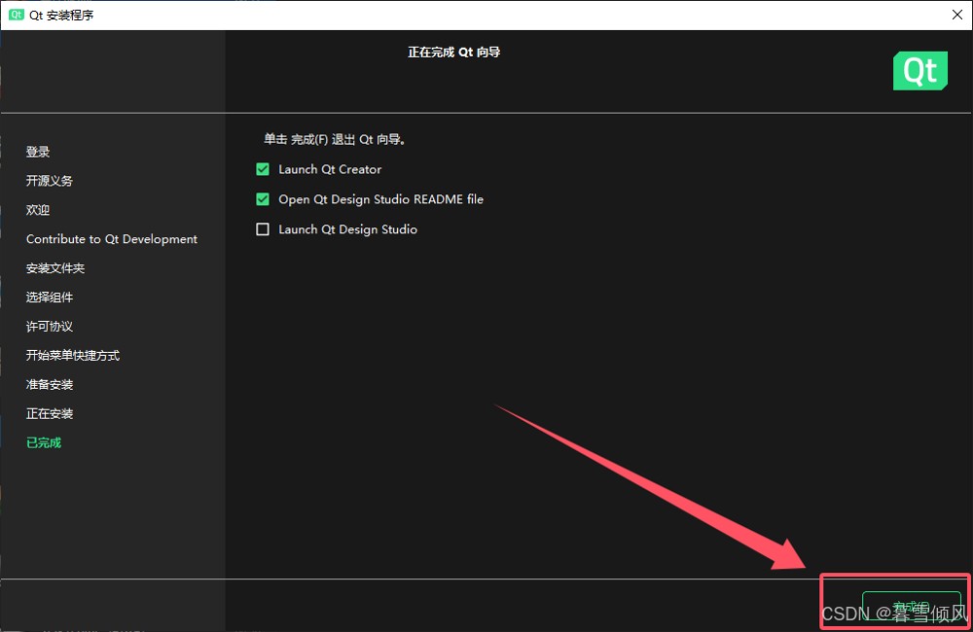This screenshot has height=632, width=973.
Task: Select the 安装文件夹 step in sidebar
Action: pyautogui.click(x=55, y=268)
